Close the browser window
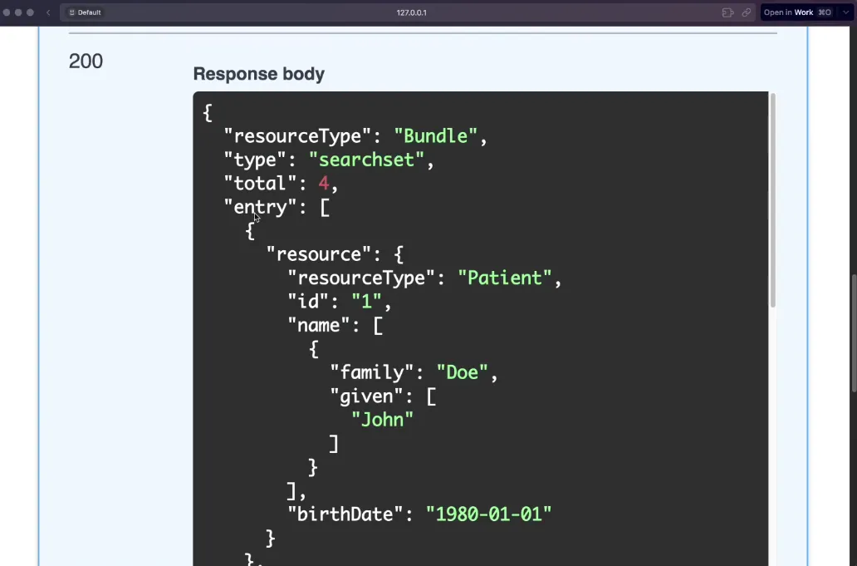This screenshot has width=857, height=566. click(7, 12)
